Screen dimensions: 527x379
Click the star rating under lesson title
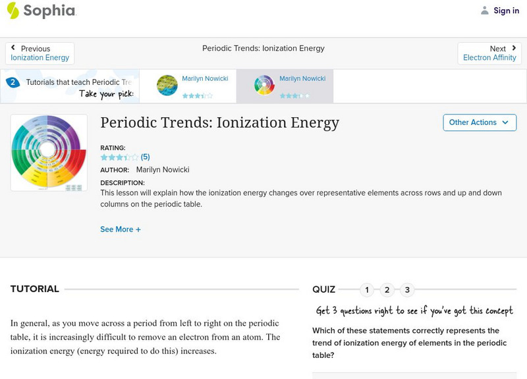coord(119,157)
